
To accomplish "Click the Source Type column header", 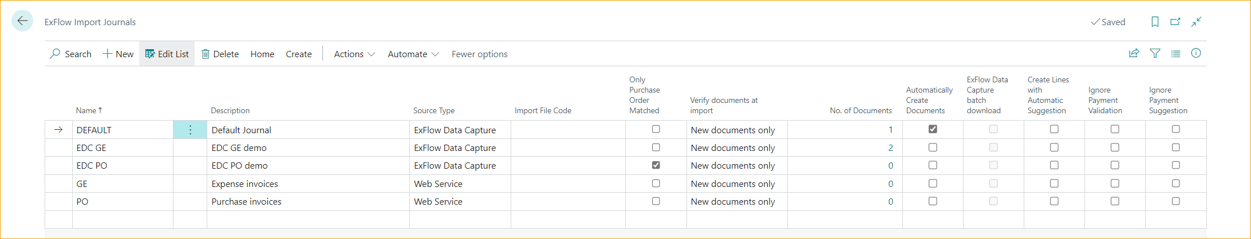I will tap(434, 110).
